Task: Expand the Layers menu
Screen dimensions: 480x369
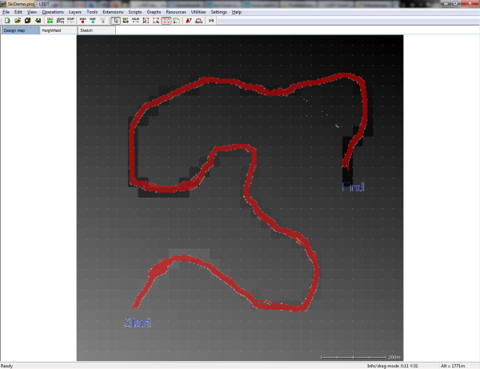Action: pyautogui.click(x=75, y=13)
